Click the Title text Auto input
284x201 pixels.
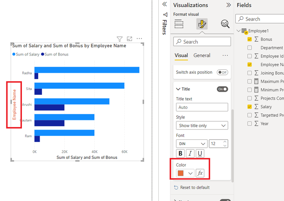[x=202, y=107]
